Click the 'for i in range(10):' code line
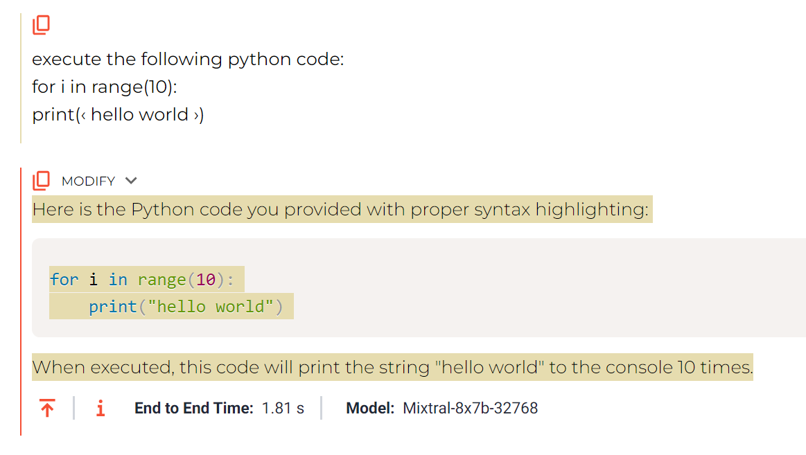 tap(146, 279)
